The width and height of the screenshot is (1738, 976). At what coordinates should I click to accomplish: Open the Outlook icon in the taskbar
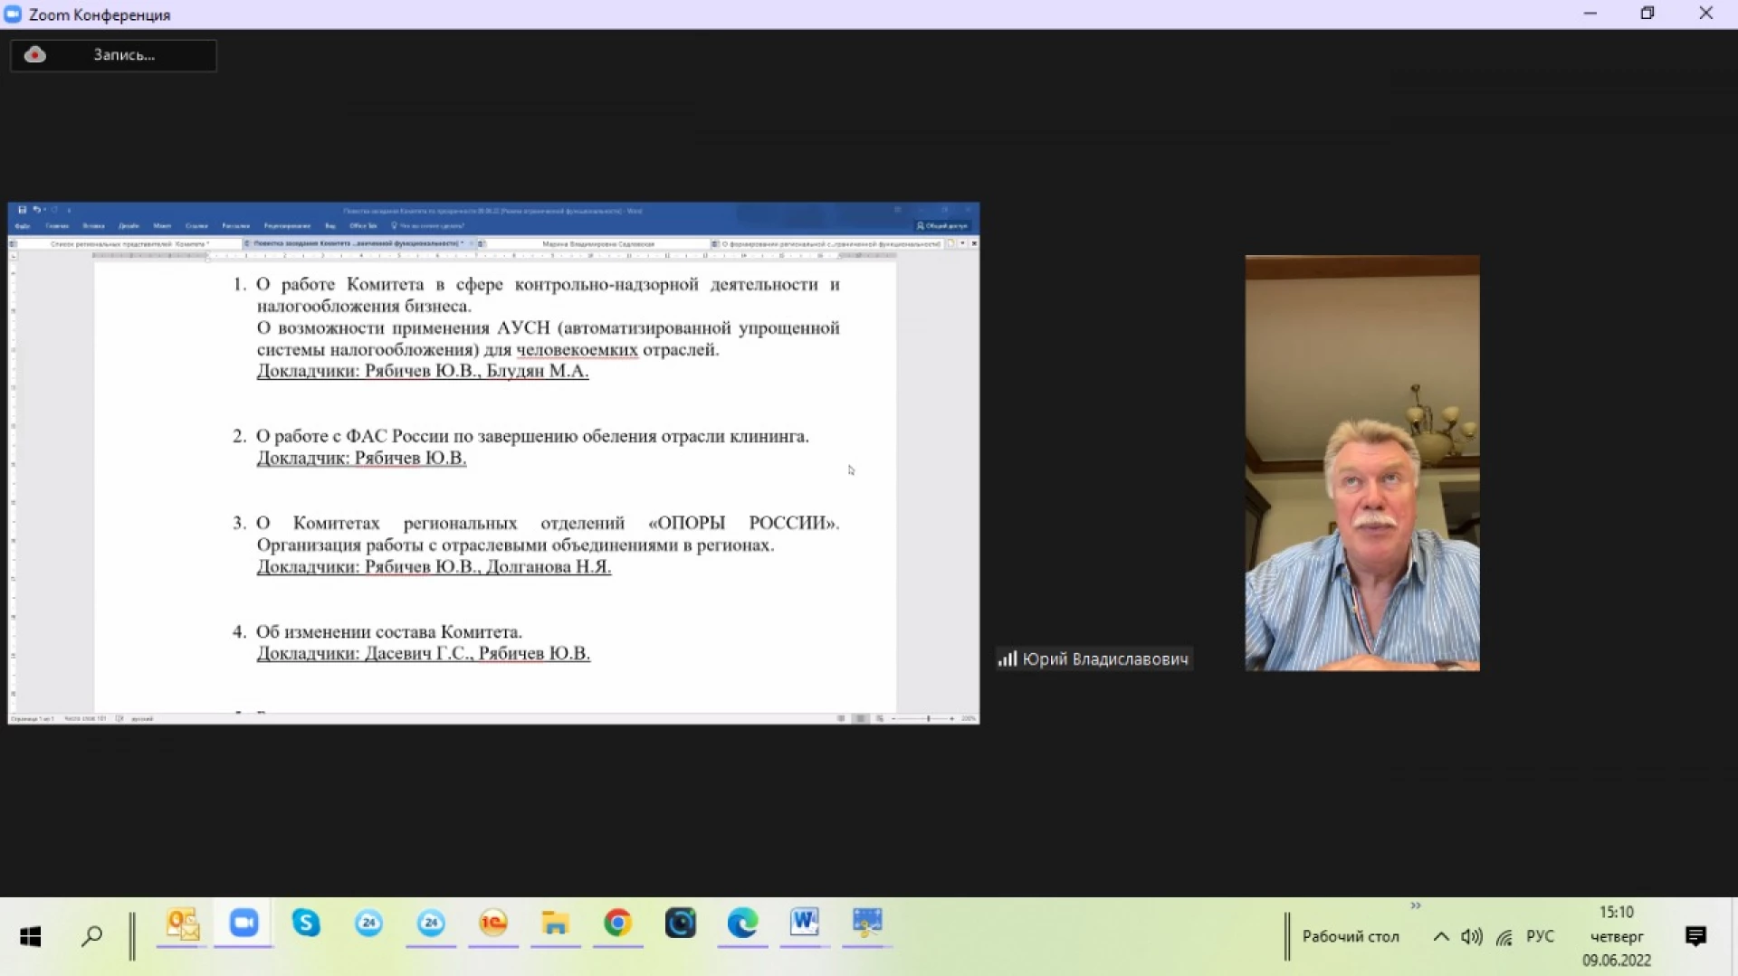pos(182,924)
